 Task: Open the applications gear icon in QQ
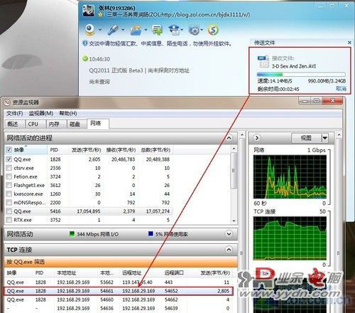coord(194,30)
